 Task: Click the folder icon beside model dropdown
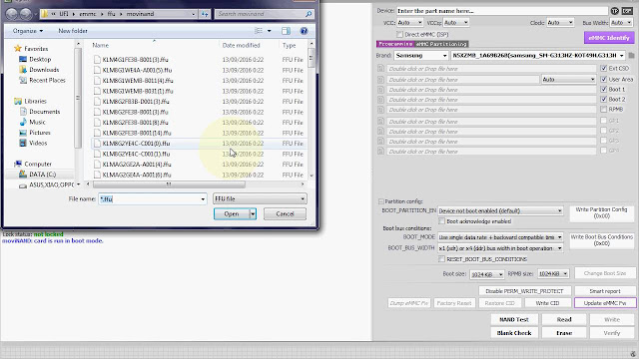(x=632, y=56)
